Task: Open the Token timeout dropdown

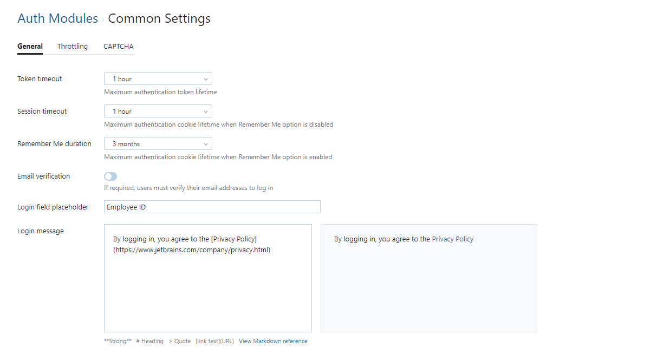Action: [158, 79]
